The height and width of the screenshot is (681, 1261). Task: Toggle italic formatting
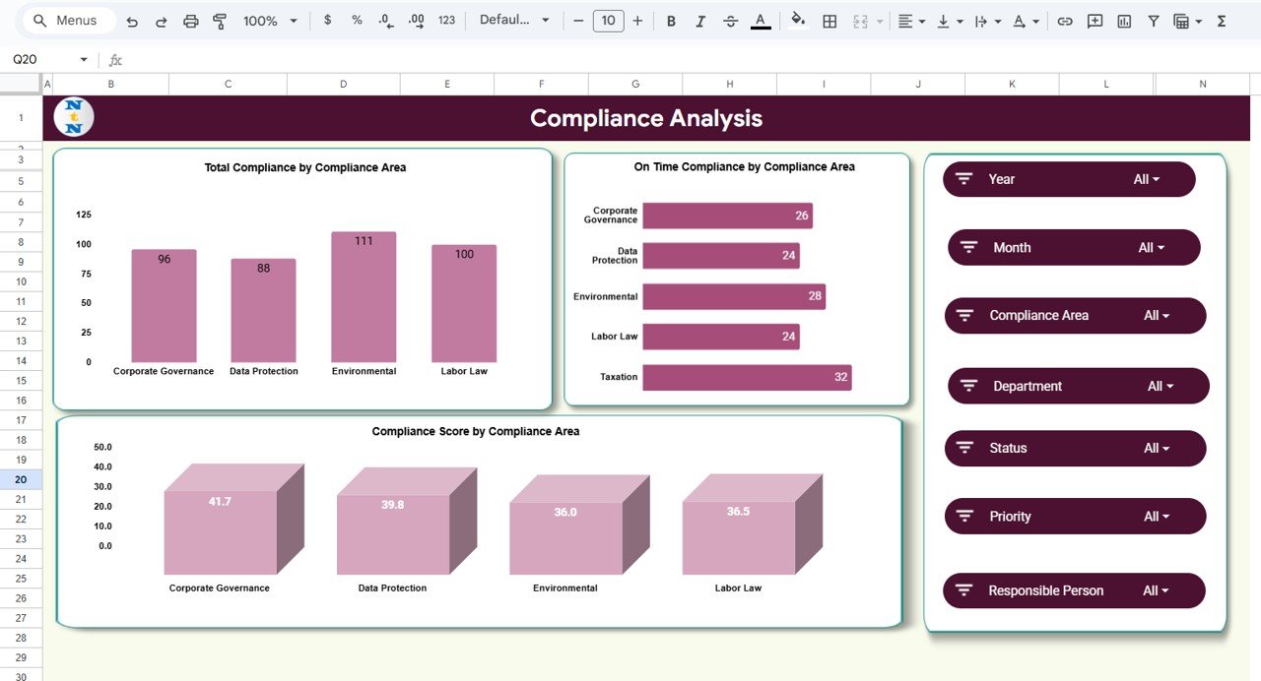tap(699, 21)
